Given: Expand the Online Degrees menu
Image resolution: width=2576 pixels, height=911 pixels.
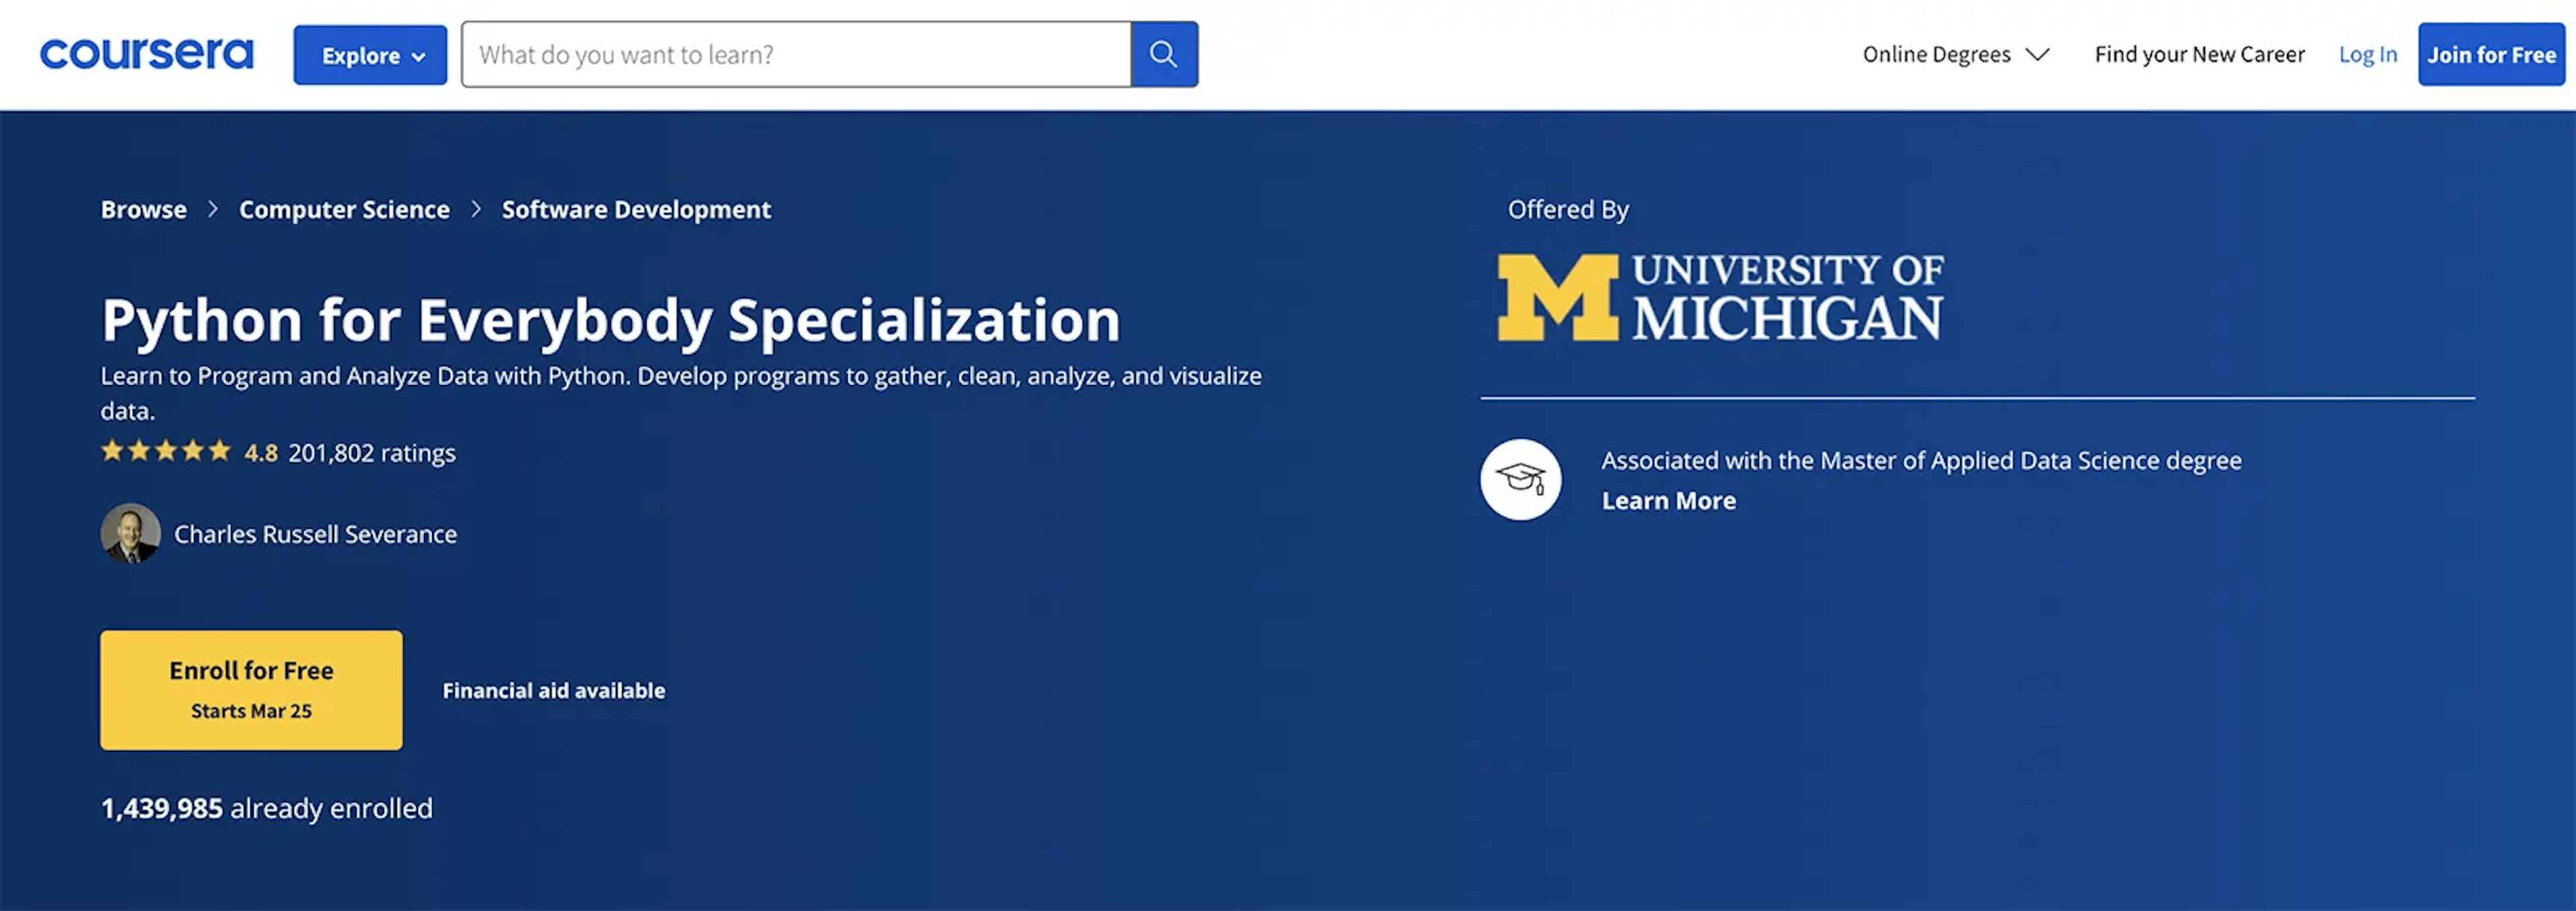Looking at the screenshot, I should (1955, 54).
